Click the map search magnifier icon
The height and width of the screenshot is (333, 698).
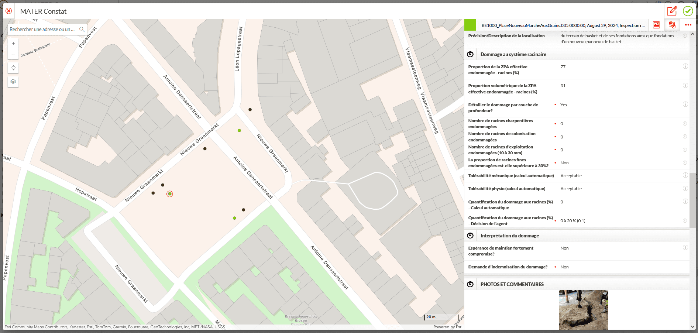pyautogui.click(x=82, y=29)
